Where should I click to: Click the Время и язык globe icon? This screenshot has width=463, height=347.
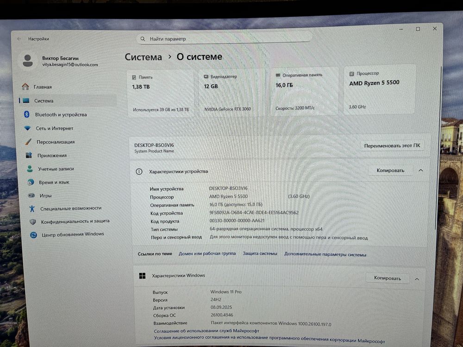(31, 182)
